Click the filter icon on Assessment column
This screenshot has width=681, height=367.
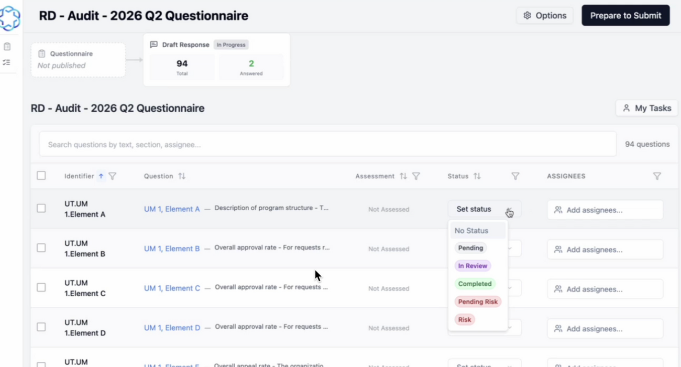(416, 176)
